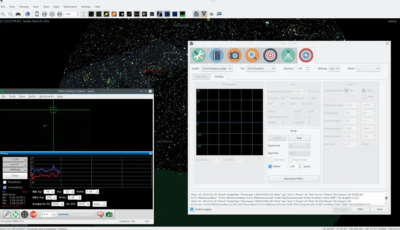Open Ekos Scheduler notebook module
The height and width of the screenshot is (230, 400).
[216, 55]
